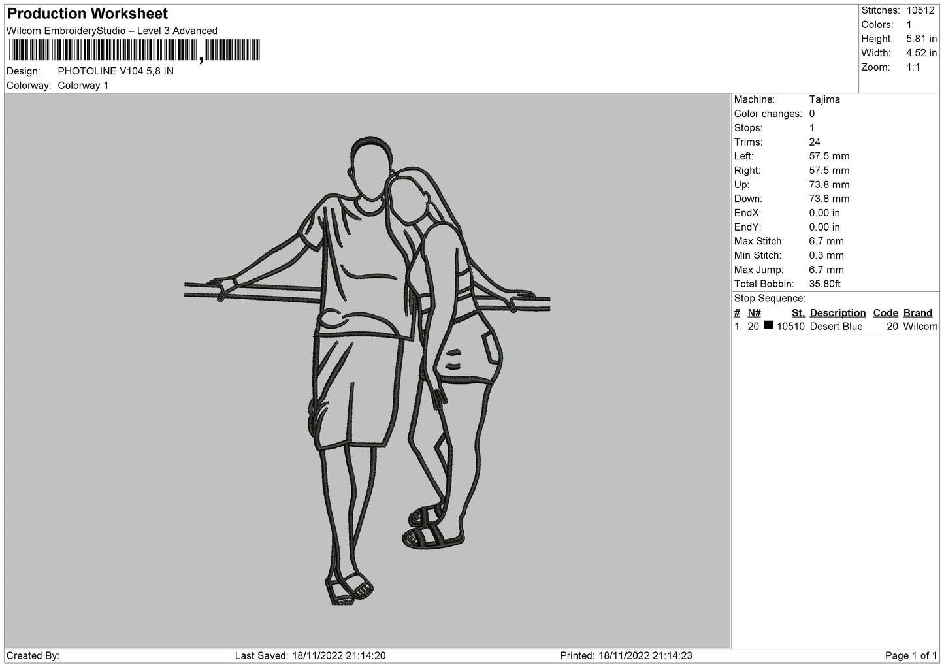Click the Color changes value
The image size is (944, 667).
coord(812,114)
